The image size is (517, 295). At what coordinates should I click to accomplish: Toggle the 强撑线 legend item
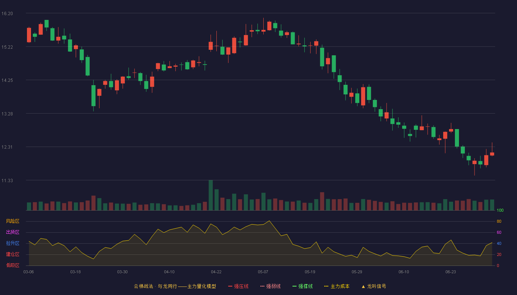coord(302,286)
